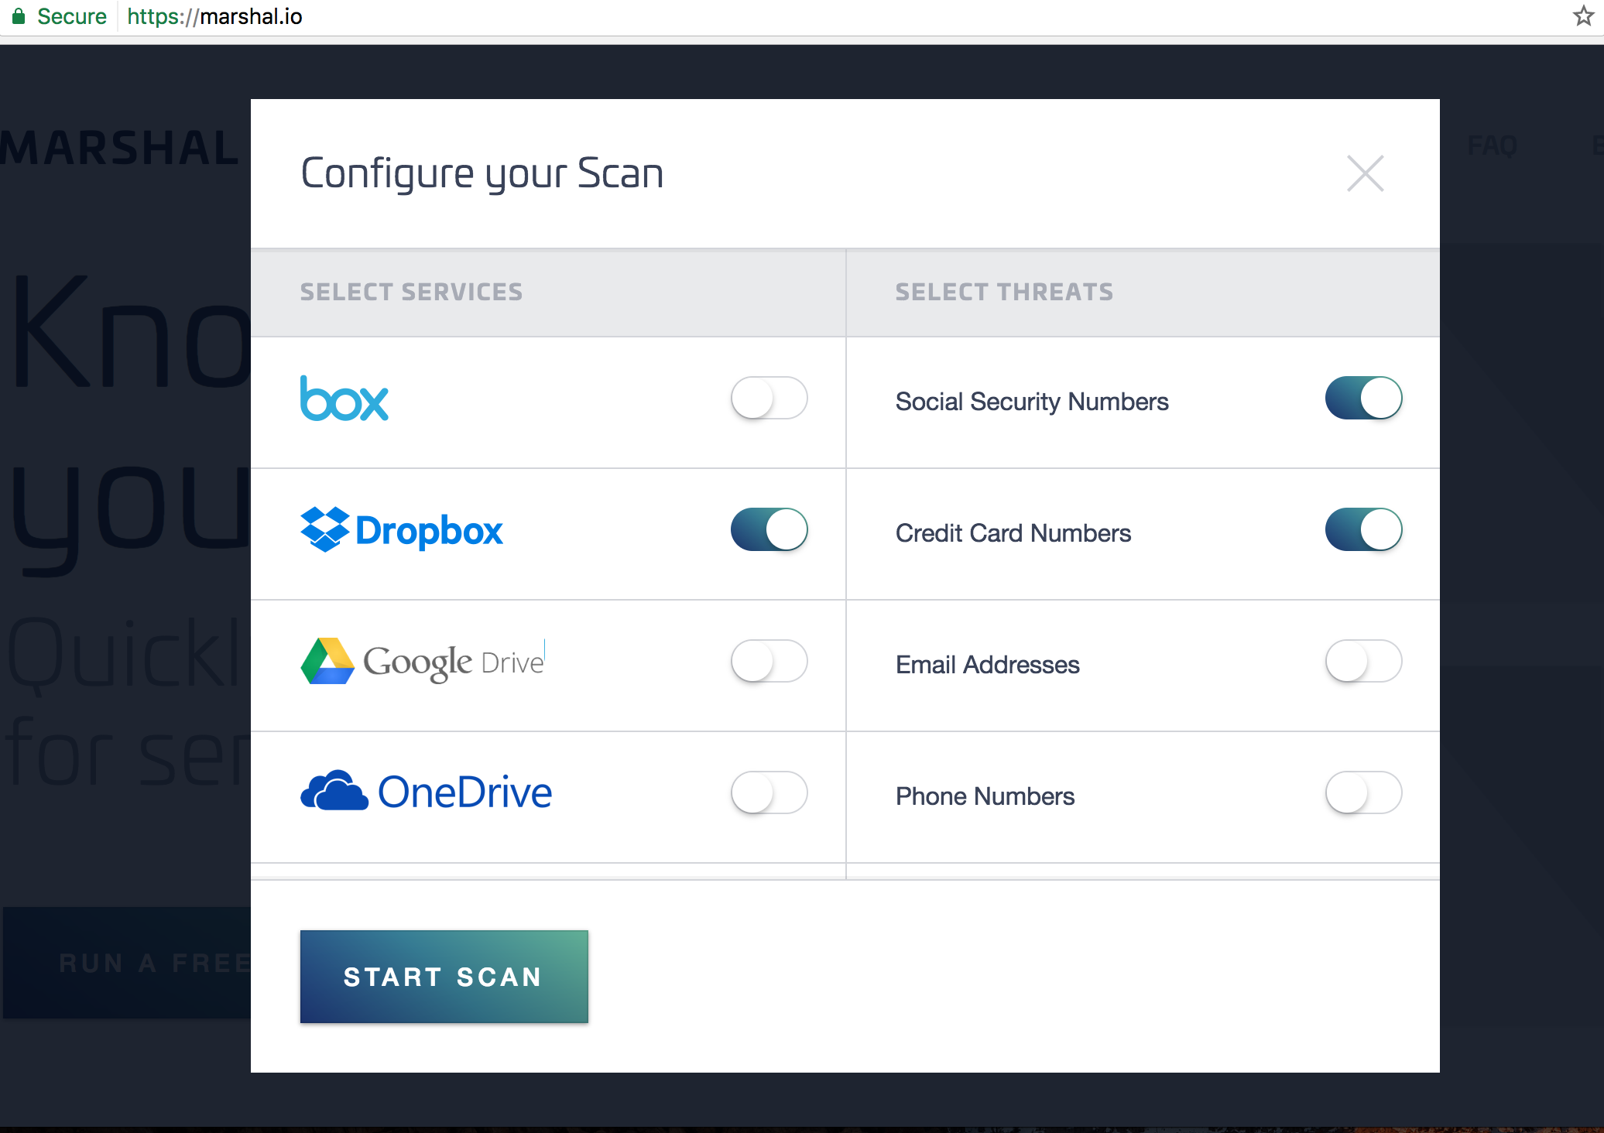Close the Configure your Scan dialog
Image resolution: width=1604 pixels, height=1133 pixels.
click(x=1365, y=173)
